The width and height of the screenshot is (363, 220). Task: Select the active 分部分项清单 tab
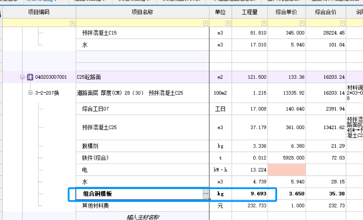click(x=39, y=1)
